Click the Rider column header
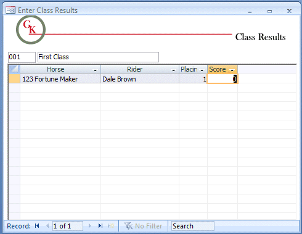This screenshot has height=234, width=302. tap(140, 69)
